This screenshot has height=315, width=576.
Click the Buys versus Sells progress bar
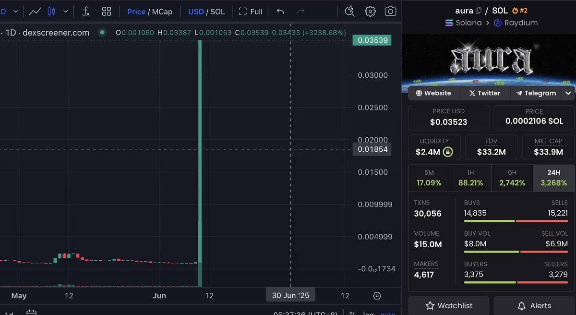coord(516,221)
